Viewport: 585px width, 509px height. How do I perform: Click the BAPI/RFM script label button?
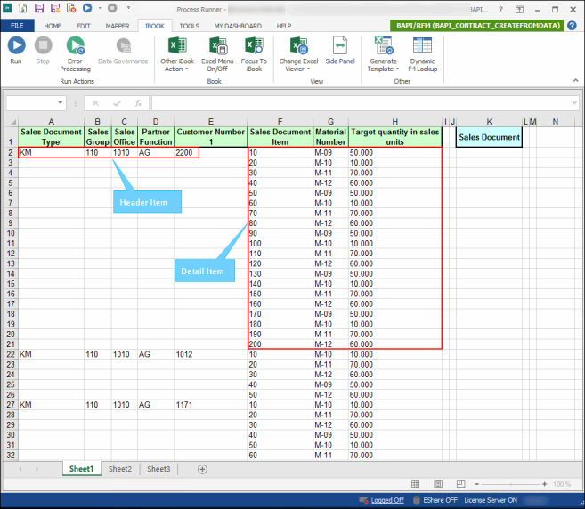[477, 25]
